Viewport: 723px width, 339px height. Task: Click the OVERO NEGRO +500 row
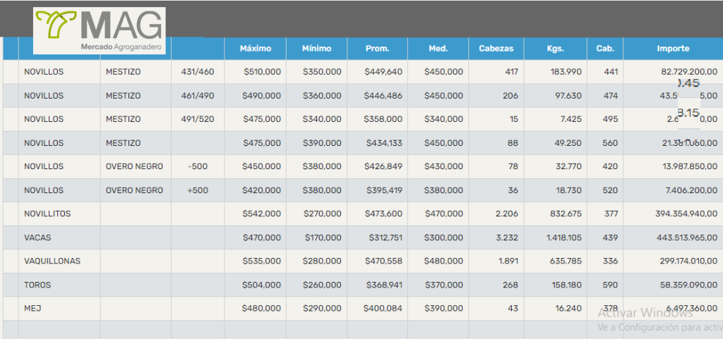[x=134, y=190]
